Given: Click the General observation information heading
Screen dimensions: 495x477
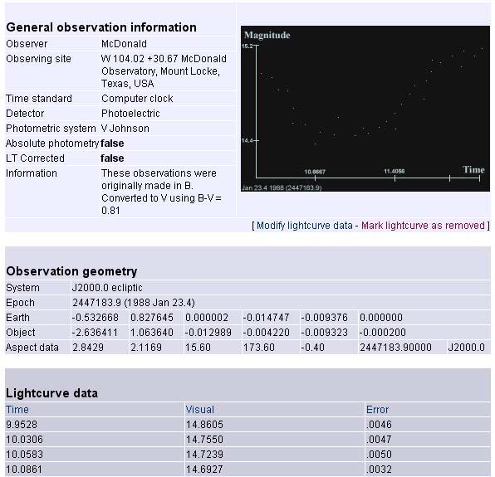Looking at the screenshot, I should [x=101, y=27].
